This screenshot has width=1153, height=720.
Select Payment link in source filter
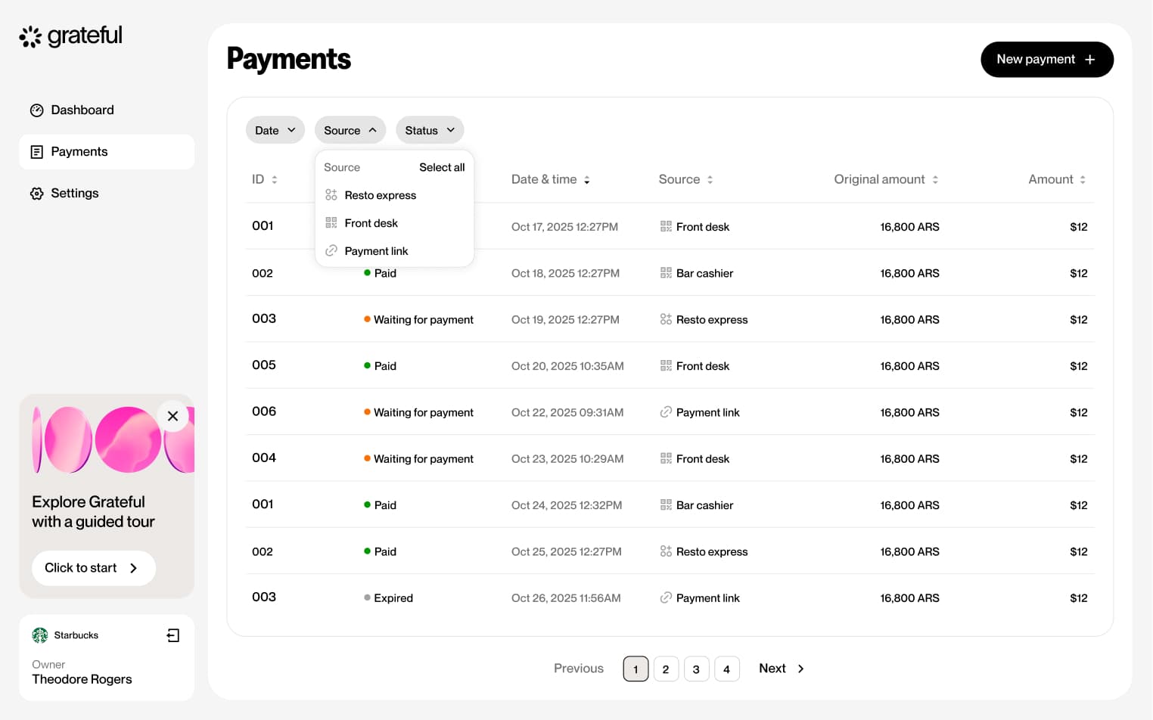376,251
